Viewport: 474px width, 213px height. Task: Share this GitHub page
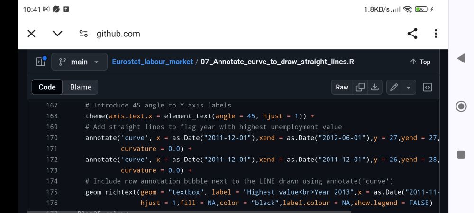click(412, 34)
